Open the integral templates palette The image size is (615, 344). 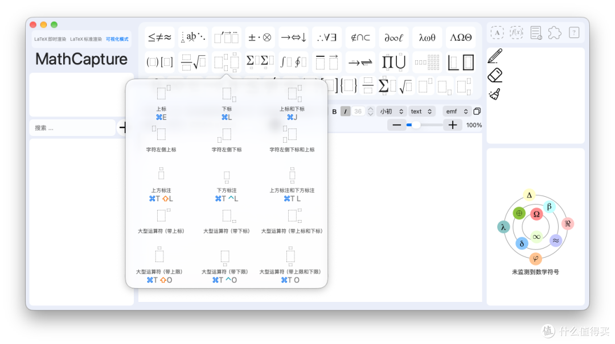[293, 62]
